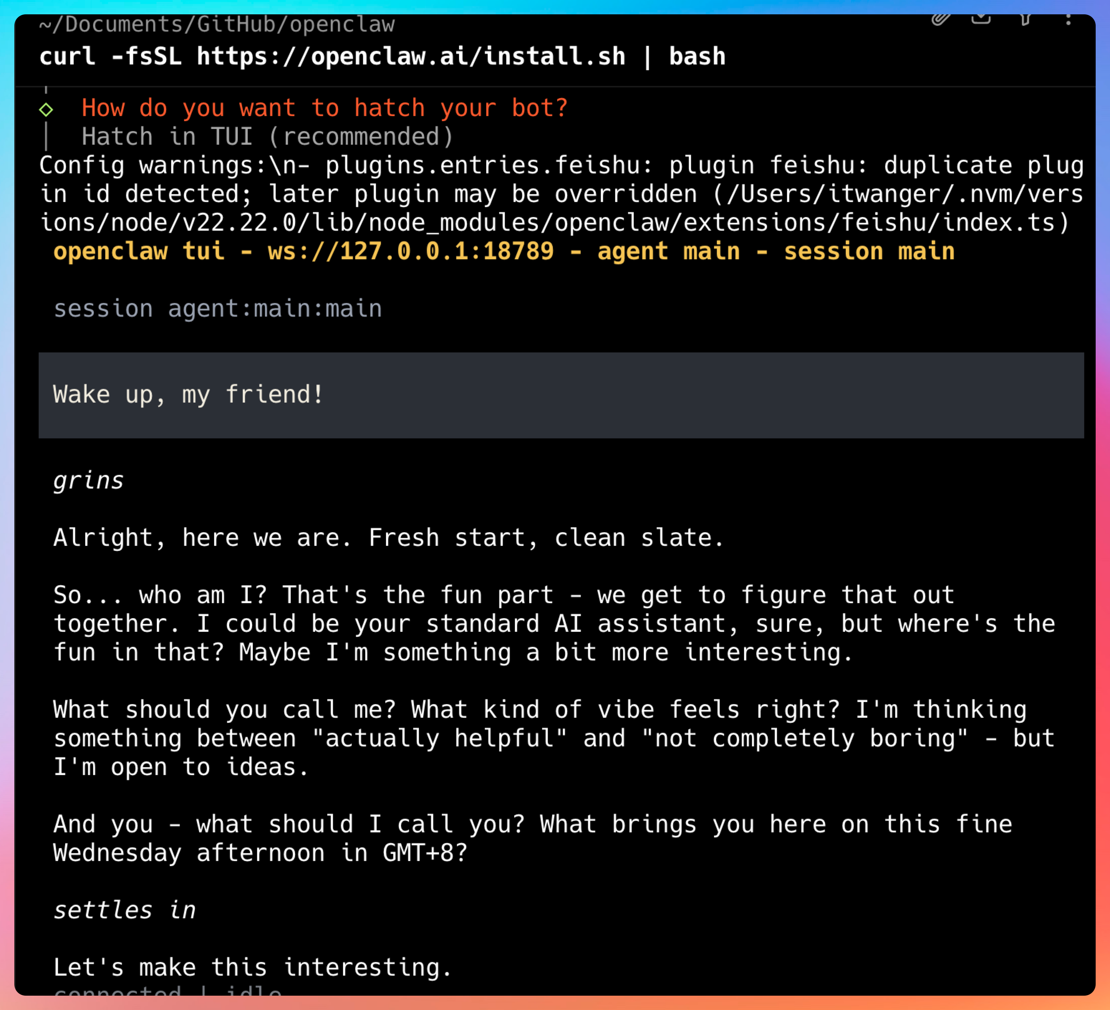This screenshot has width=1110, height=1010.
Task: Click the 'openclaw tui' header text
Action: [x=139, y=252]
